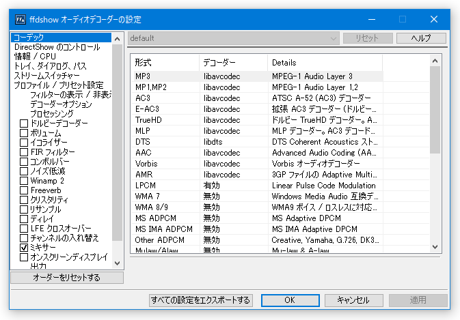Image resolution: width=460 pixels, height=320 pixels.
Task: Click the 形式 column header
Action: [x=165, y=63]
